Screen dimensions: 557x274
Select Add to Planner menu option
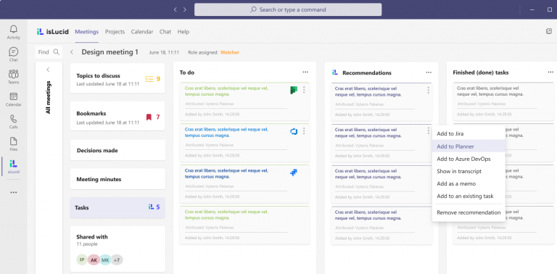click(x=469, y=146)
